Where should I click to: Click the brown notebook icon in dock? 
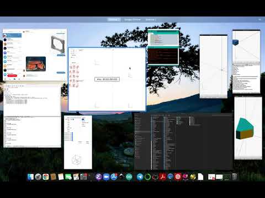(x=53, y=177)
